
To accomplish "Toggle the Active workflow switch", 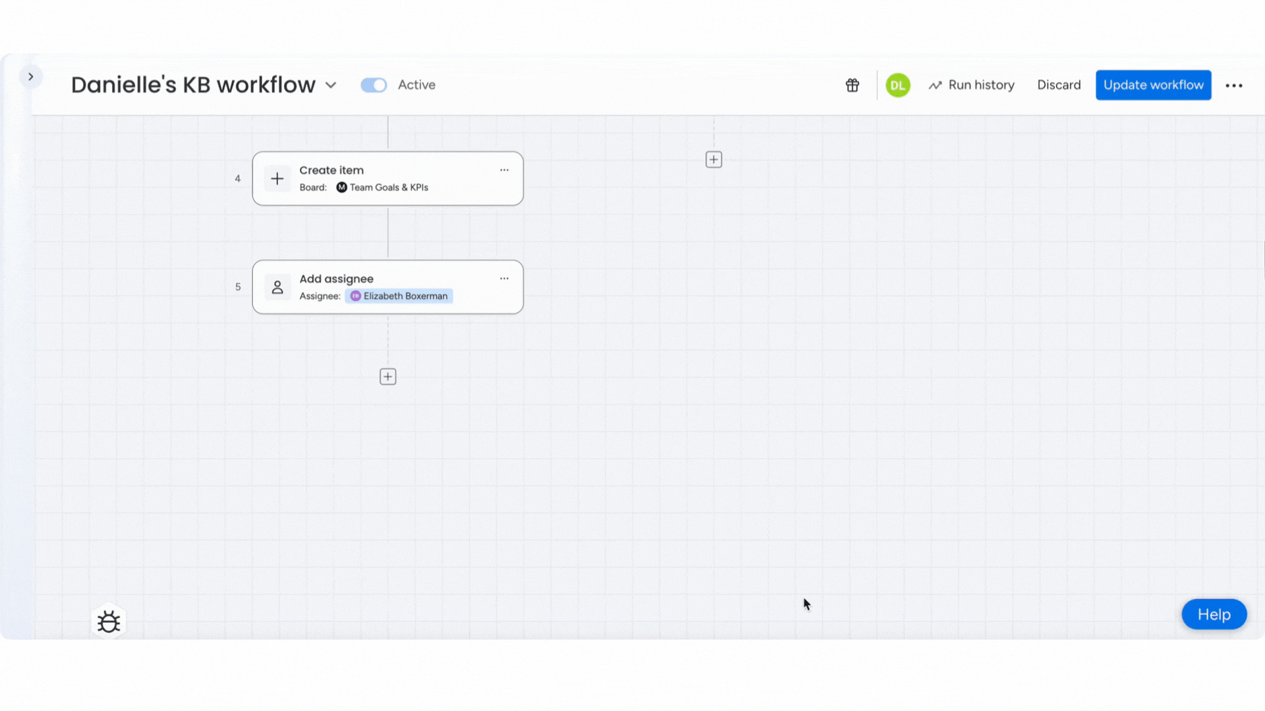I will [374, 85].
